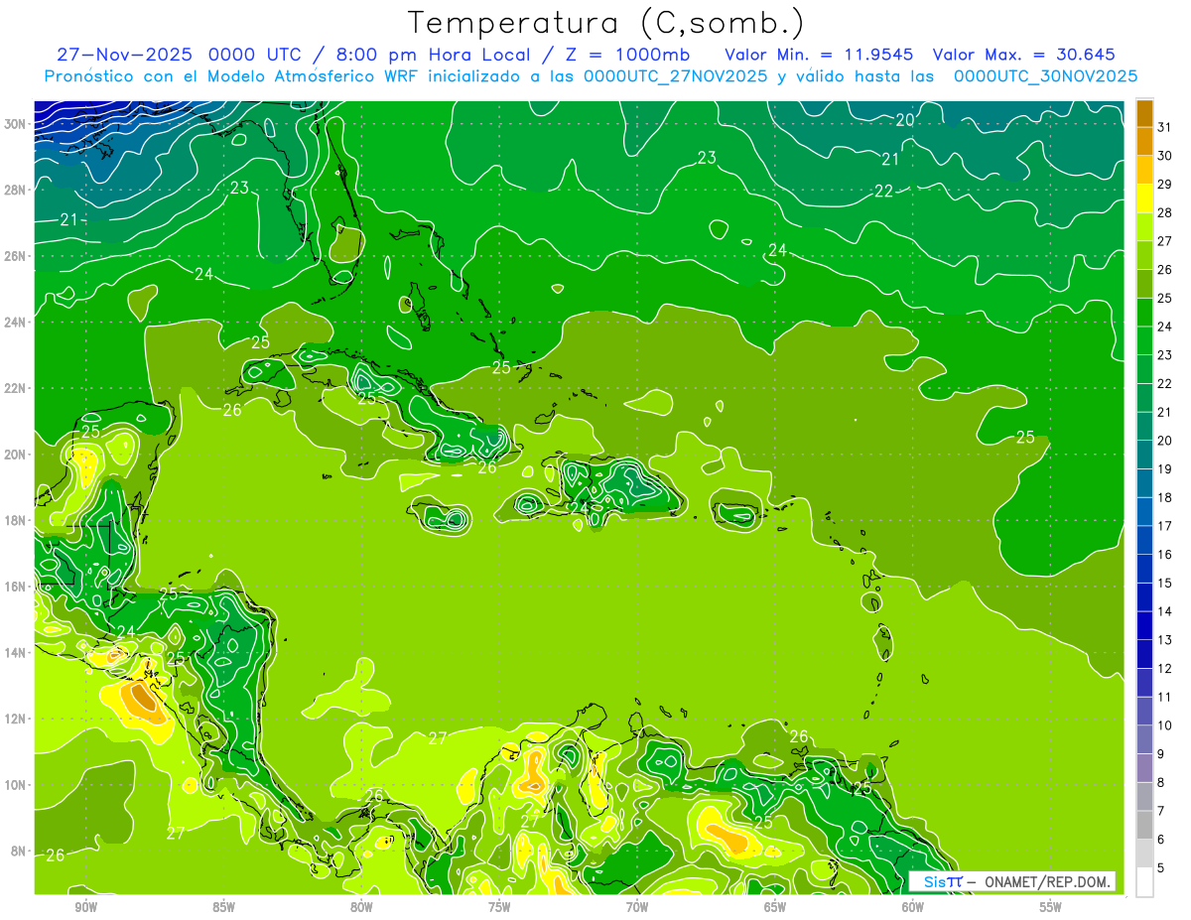Click the 60W longitude axis label

pyautogui.click(x=913, y=907)
